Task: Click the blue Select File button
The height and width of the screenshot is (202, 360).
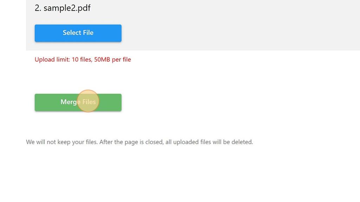Action: tap(78, 33)
